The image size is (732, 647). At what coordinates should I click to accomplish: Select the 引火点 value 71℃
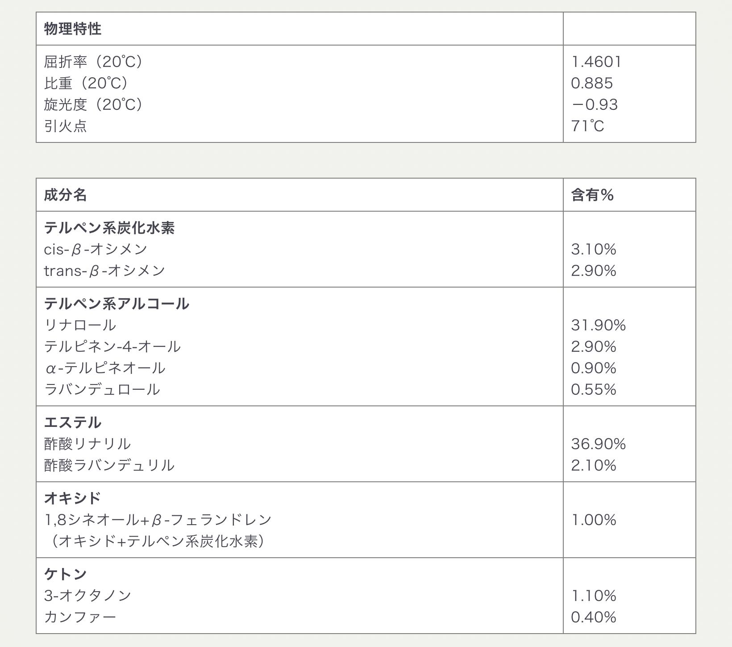[587, 126]
